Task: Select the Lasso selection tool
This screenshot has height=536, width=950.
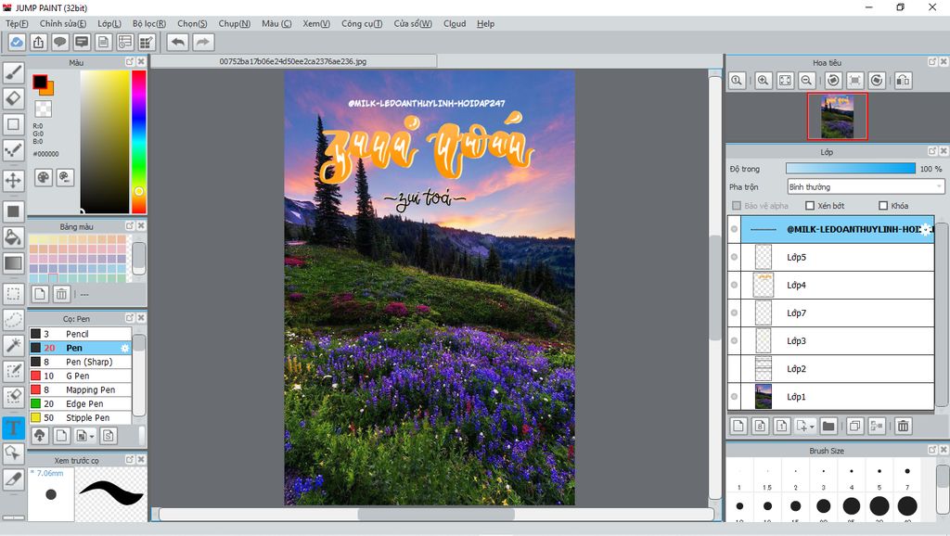Action: (x=13, y=319)
